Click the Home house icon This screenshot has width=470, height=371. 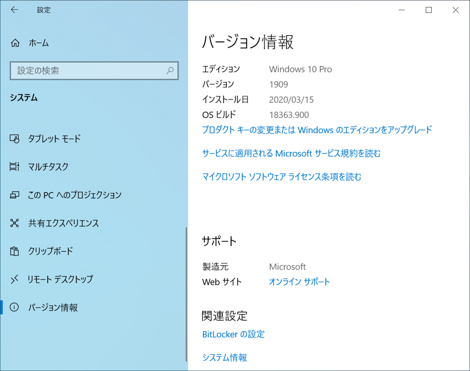(15, 43)
